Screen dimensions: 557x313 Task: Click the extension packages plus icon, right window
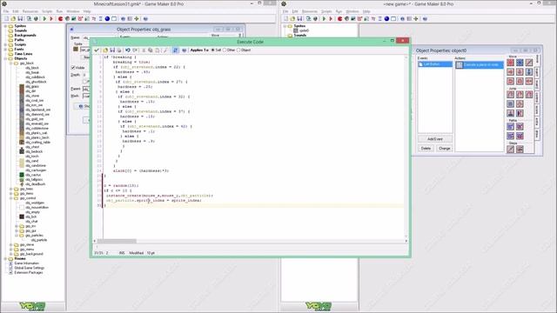(416, 19)
